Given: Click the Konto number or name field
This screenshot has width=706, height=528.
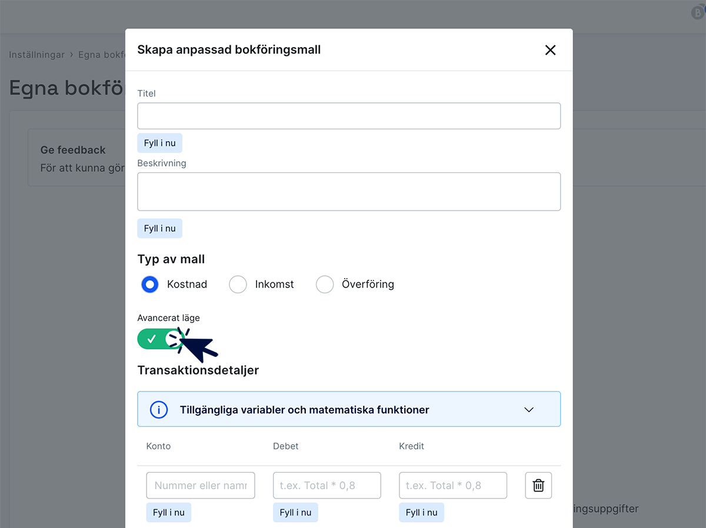Looking at the screenshot, I should pyautogui.click(x=200, y=485).
